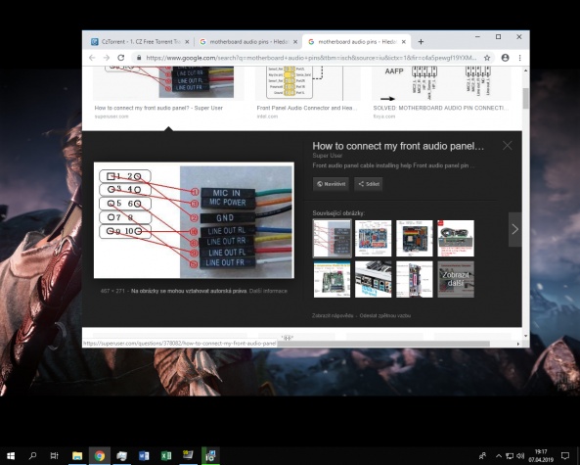Click the AAFP pin diagram thumbnail
This screenshot has height=465, width=580.
441,83
